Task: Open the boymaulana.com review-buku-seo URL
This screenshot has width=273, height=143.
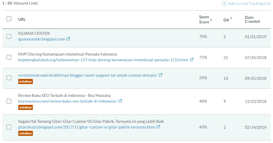Action: tap(68, 101)
